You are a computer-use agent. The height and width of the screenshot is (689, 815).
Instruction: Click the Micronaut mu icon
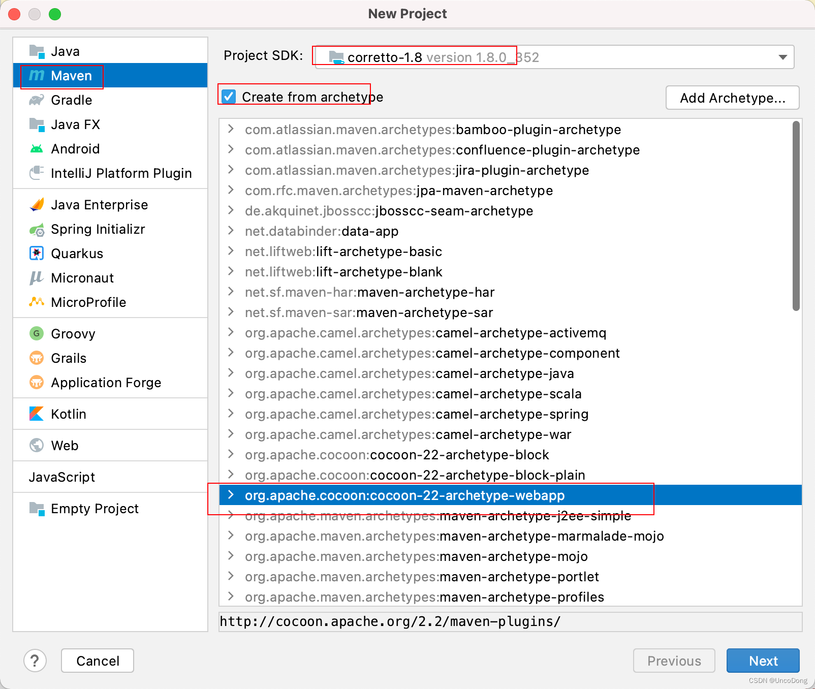(37, 278)
